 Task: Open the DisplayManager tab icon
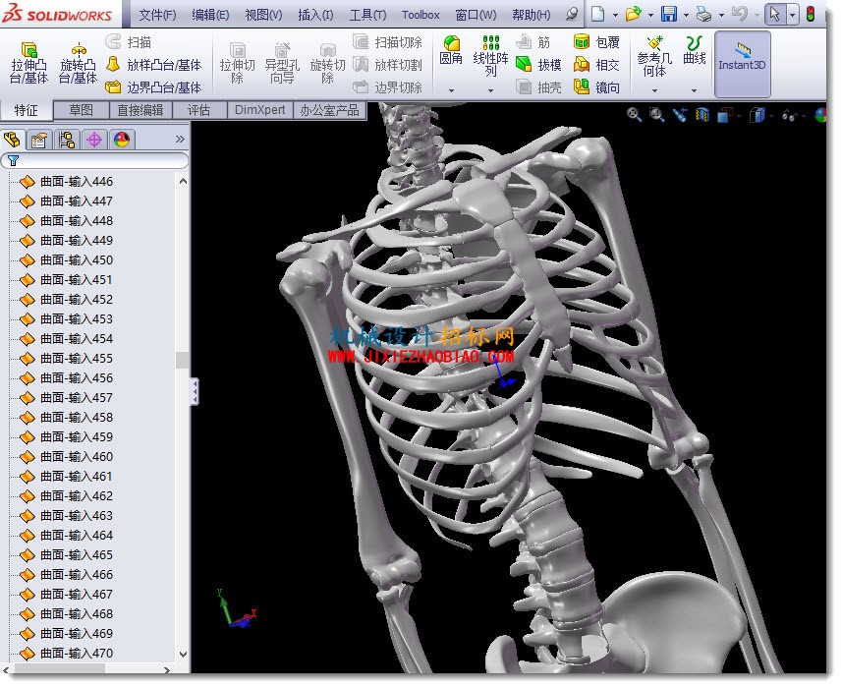coord(122,141)
